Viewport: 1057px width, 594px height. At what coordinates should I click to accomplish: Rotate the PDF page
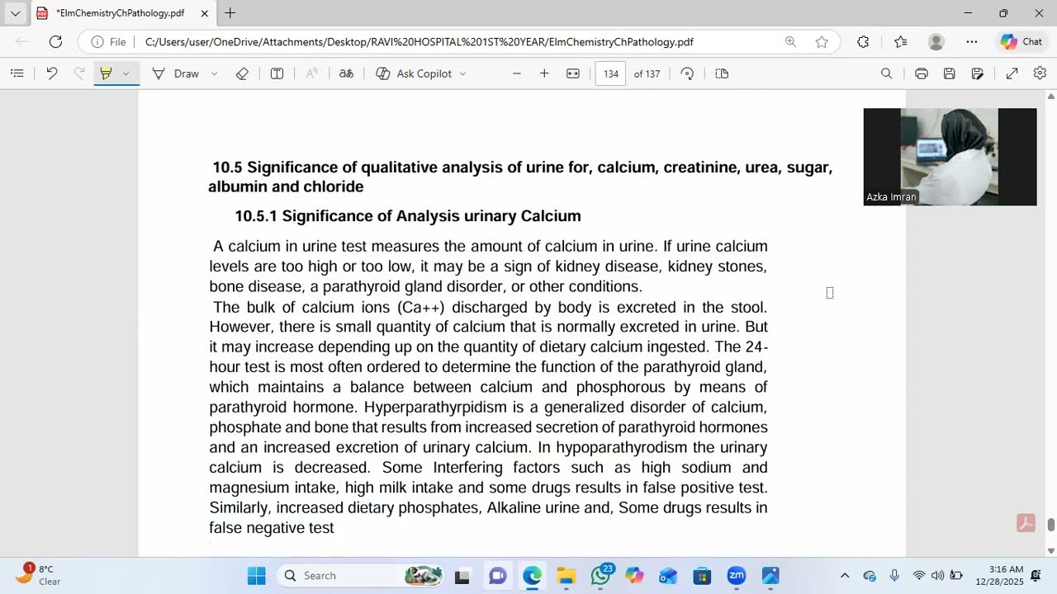[687, 73]
